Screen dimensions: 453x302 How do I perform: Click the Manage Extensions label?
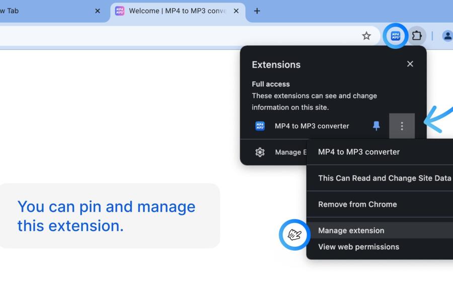[x=290, y=152]
